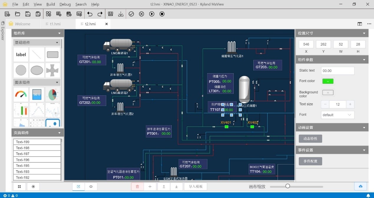Click the Redo arrow in the toolbar
This screenshot has width=374, height=198.
click(x=100, y=14)
